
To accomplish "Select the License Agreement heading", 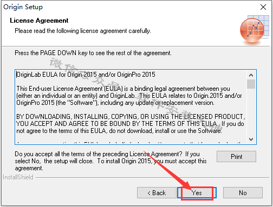I will 39,21.
